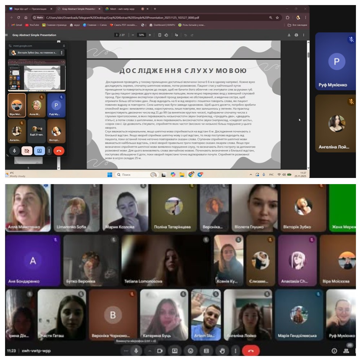Open emoji reactions in Meet bar
Screen dimensions: 361x361
[x=191, y=351]
